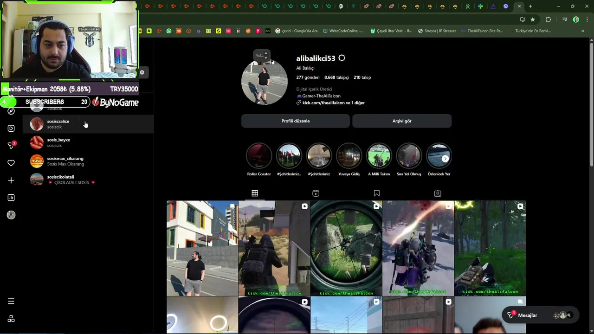The width and height of the screenshot is (594, 334).
Task: Open kick.com/thealifalcon profile link
Action: tap(333, 103)
